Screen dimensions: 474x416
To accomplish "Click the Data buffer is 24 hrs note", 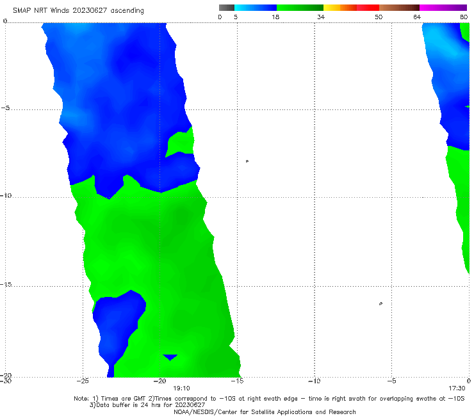I will (x=147, y=405).
